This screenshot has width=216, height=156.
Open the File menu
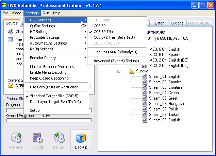point(5,13)
